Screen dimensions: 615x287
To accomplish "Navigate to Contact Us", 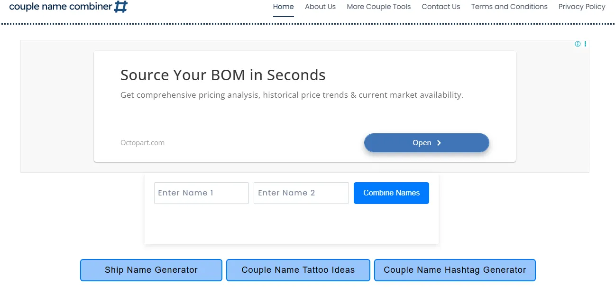I will (441, 7).
